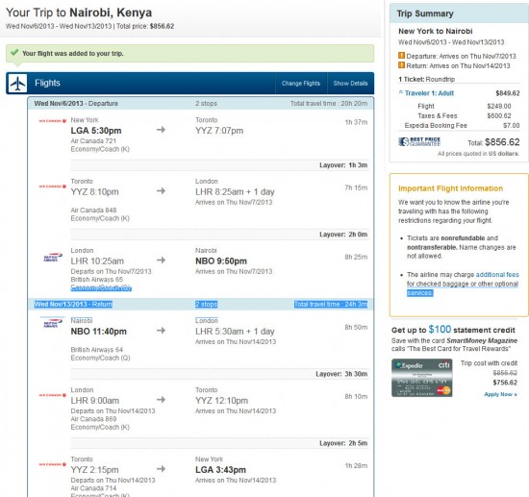
Task: Click 'LGA 3:43pm' arrival time
Action: click(220, 470)
